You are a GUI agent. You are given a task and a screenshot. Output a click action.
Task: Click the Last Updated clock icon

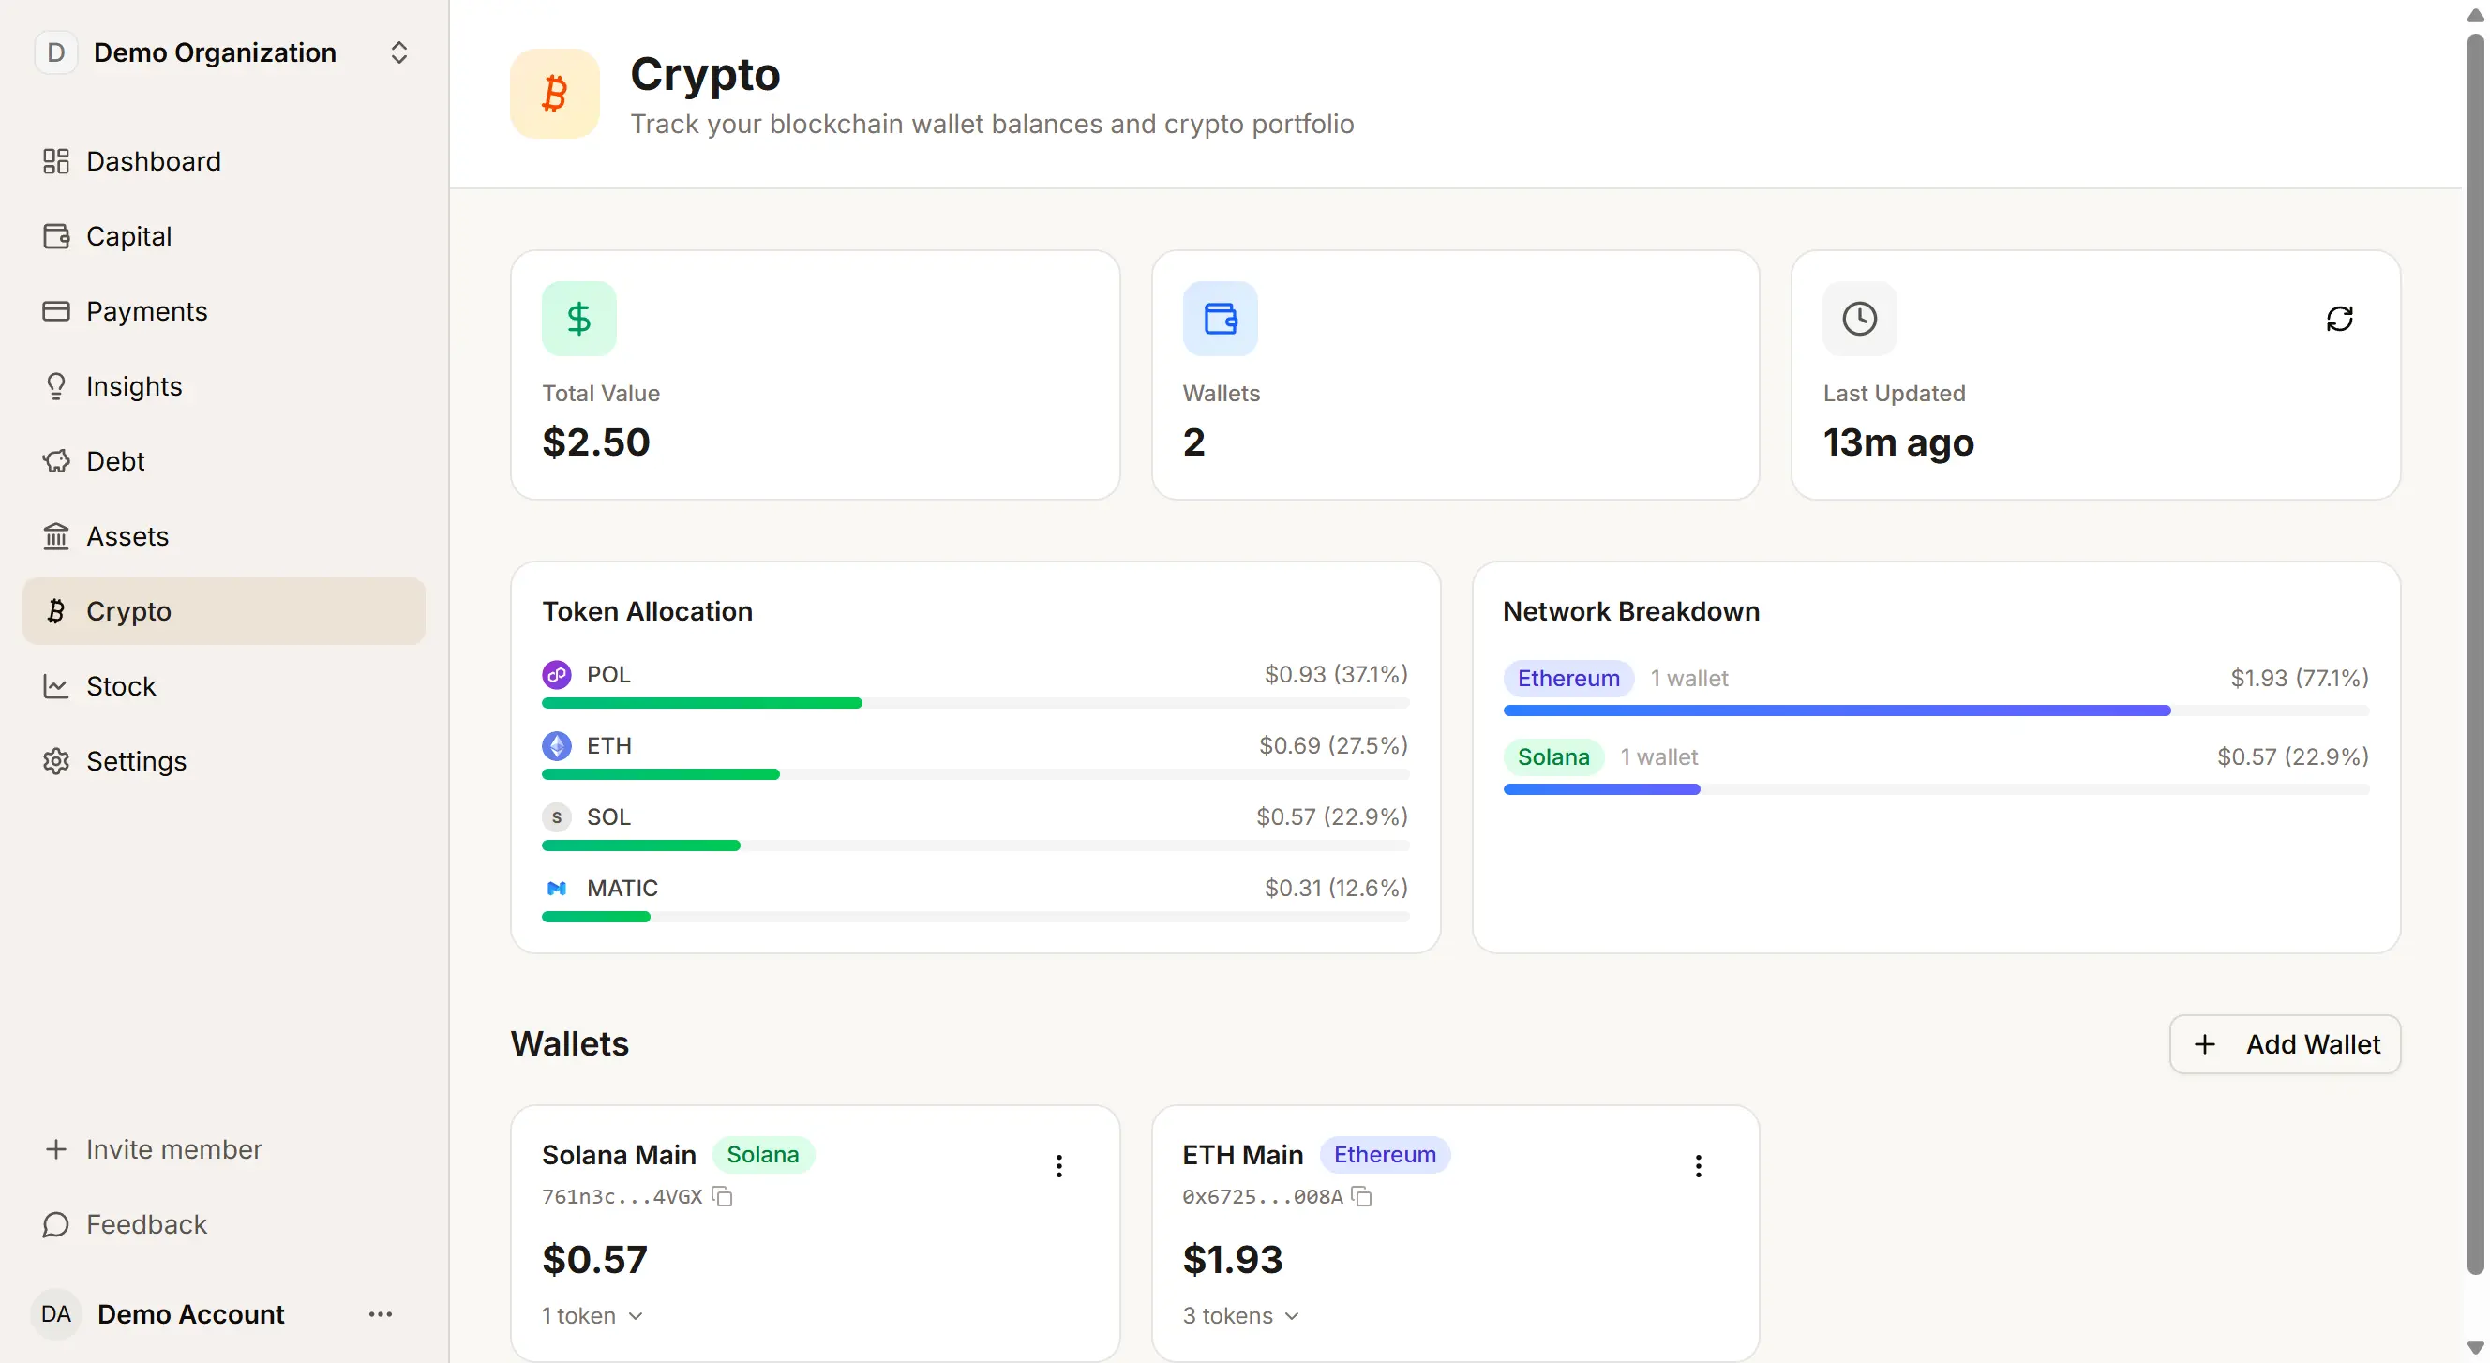tap(1860, 318)
